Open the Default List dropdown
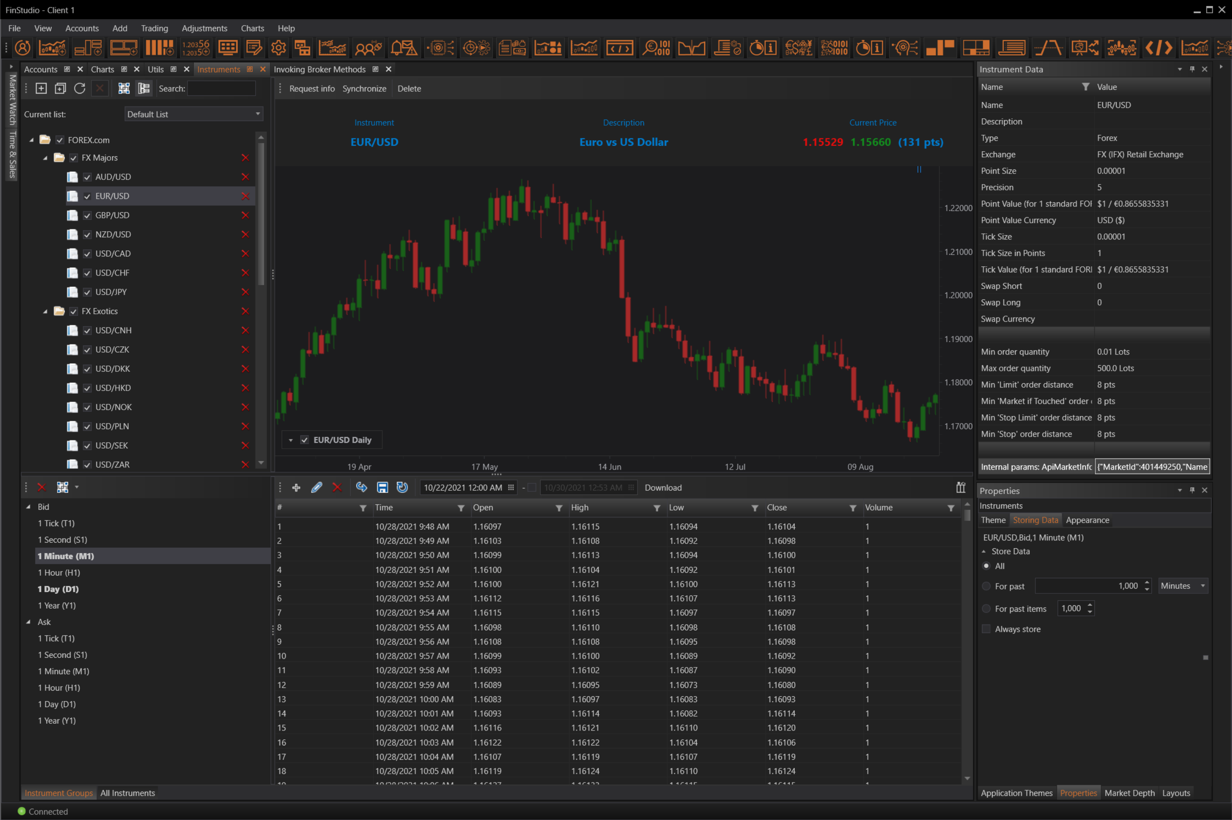 (193, 114)
